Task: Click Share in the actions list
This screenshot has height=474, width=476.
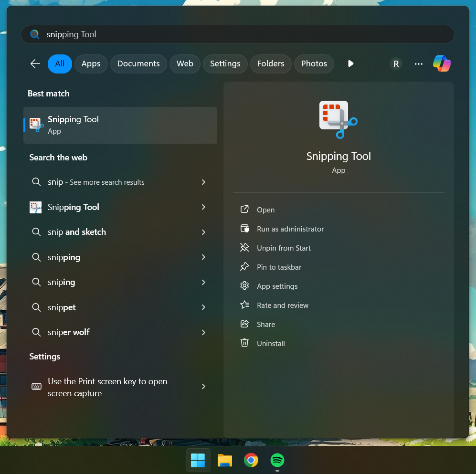Action: pos(266,325)
